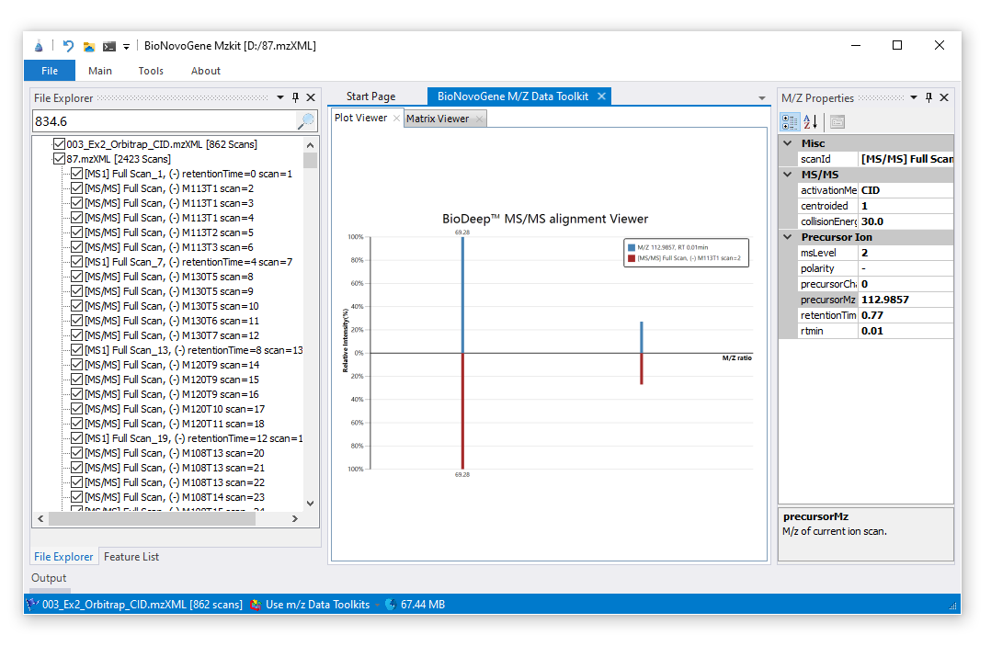Select the activationMethod value CID

coord(906,190)
